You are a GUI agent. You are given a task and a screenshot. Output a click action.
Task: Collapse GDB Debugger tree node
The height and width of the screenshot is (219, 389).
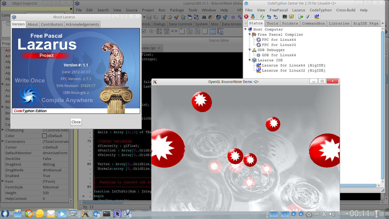(x=250, y=50)
